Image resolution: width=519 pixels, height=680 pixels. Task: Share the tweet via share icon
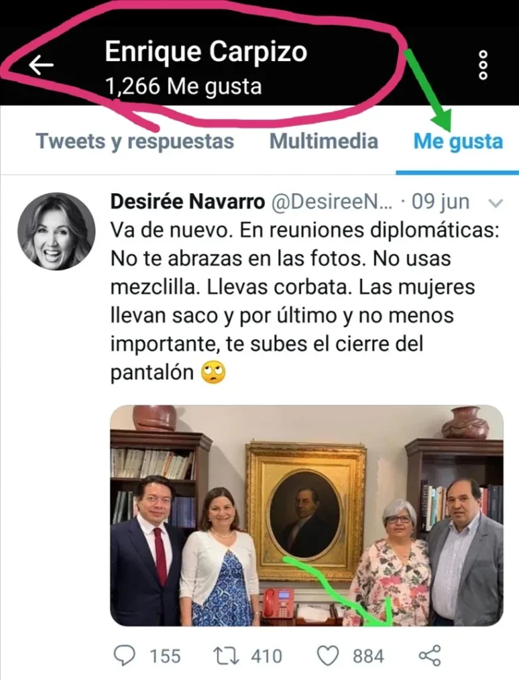(x=429, y=655)
